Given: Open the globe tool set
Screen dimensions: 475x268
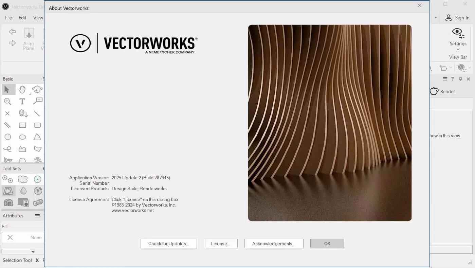Looking at the screenshot, I should coord(38,191).
